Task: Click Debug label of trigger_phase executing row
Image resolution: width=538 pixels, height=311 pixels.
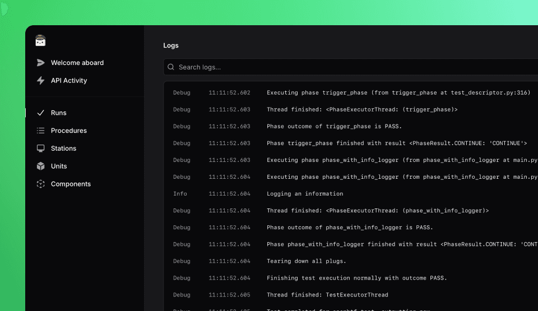Action: click(x=182, y=92)
